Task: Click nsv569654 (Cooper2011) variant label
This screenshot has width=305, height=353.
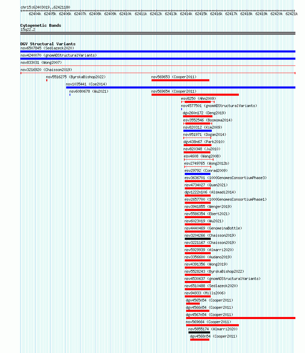Action: (x=174, y=91)
